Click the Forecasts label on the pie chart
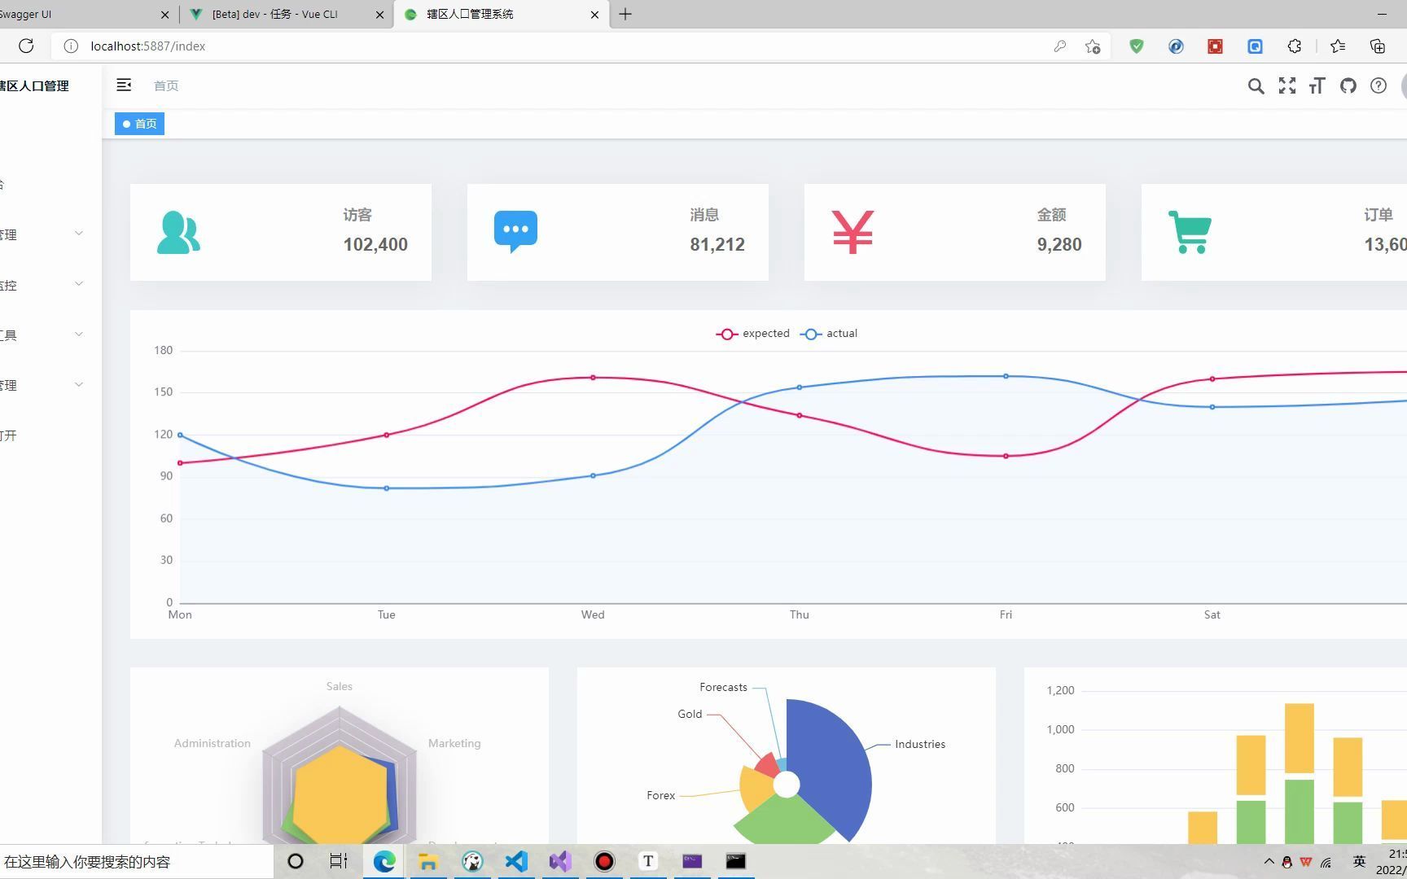Viewport: 1407px width, 879px height. click(723, 687)
